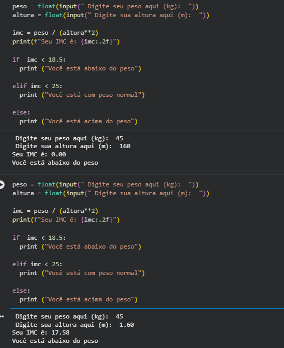Place cursor on the lower cell's imc formula line
This screenshot has height=348, width=284.
tap(55, 211)
